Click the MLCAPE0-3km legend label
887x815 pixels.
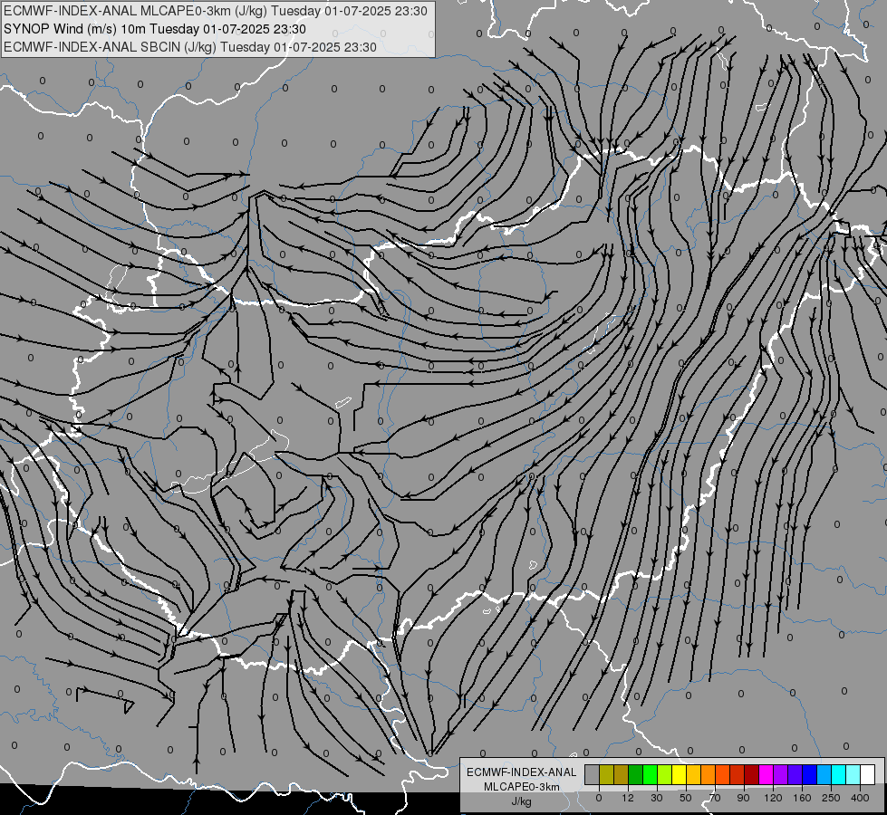522,787
